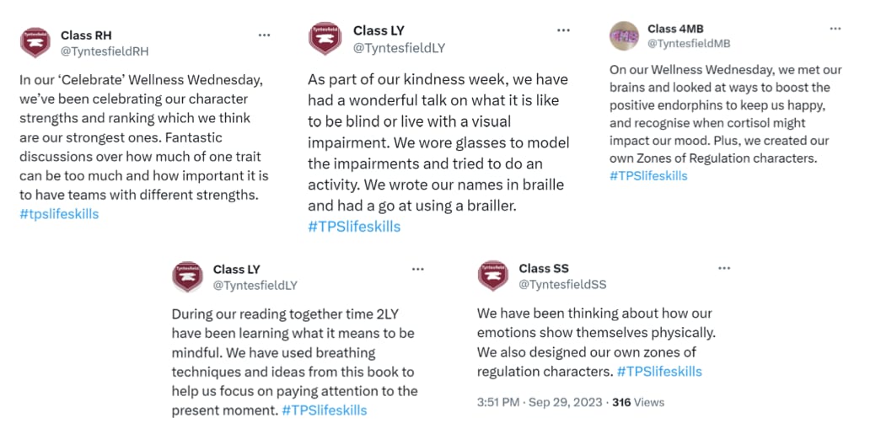Open three-dot menu on Class SS tweet
Image resolution: width=881 pixels, height=445 pixels.
point(724,268)
